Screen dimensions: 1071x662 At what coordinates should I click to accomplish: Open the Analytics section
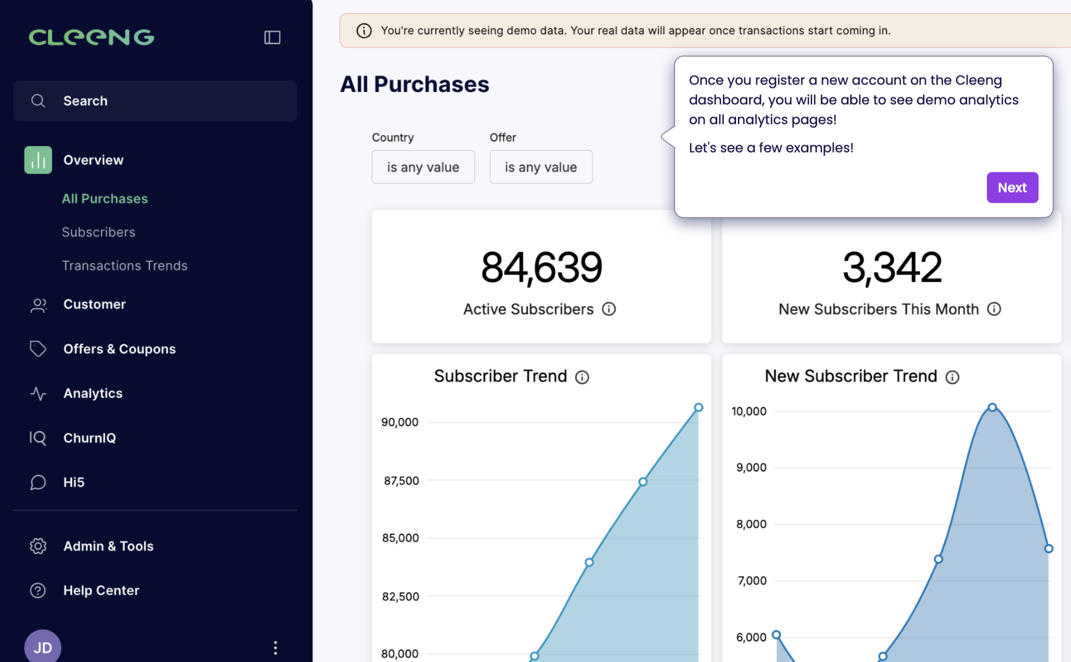93,393
